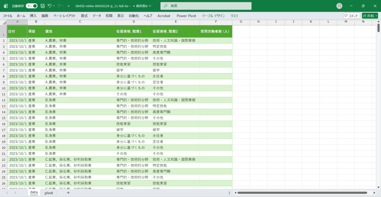Image resolution: width=381 pixels, height=197 pixels.
Task: Switch to the pivot sheet tab
Action: point(49,193)
